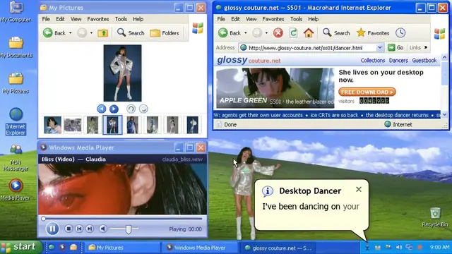Open the Guestbook link on glossy couture
The height and width of the screenshot is (254, 452).
[x=424, y=60]
